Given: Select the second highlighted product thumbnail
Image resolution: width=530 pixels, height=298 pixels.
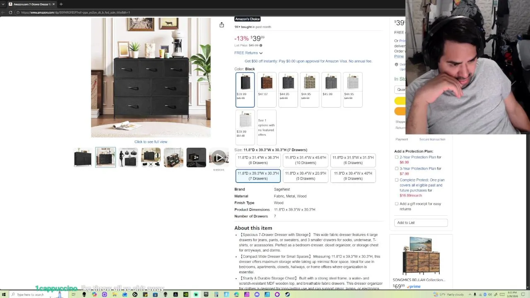Looking at the screenshot, I should tap(106, 157).
